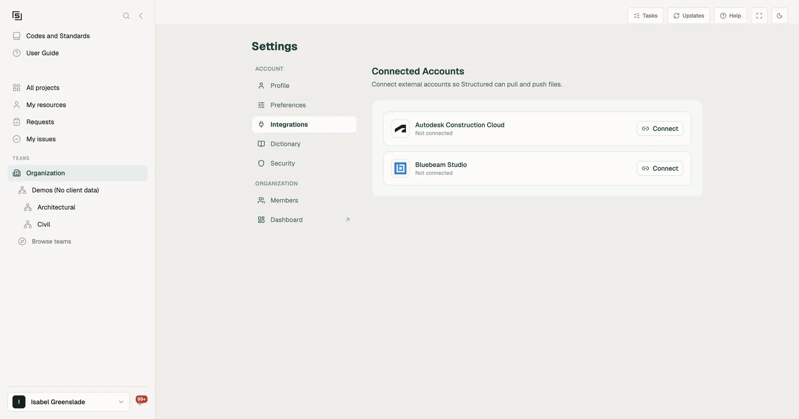Click the Autodesk Construction Cloud logo
Screen dimensions: 799x419
(400, 129)
